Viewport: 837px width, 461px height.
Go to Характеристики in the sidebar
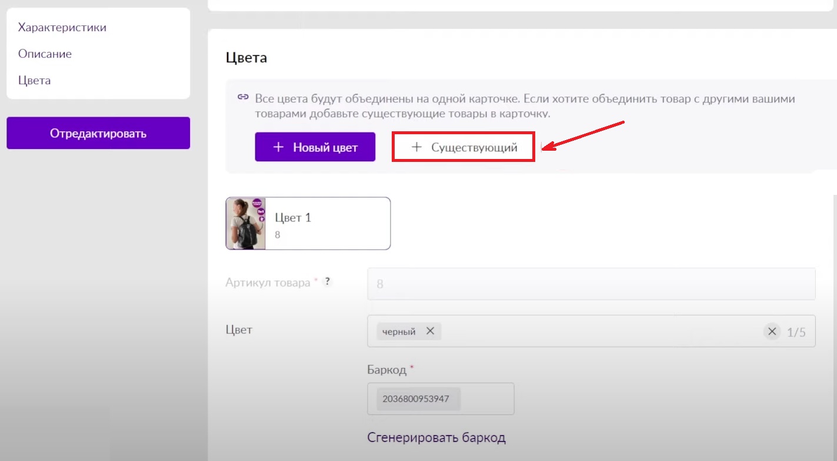click(62, 27)
